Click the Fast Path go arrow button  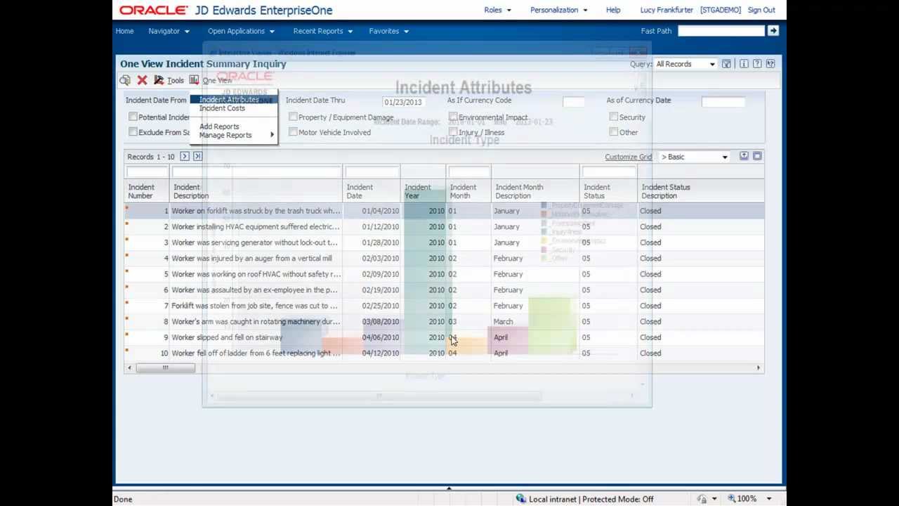(x=773, y=31)
